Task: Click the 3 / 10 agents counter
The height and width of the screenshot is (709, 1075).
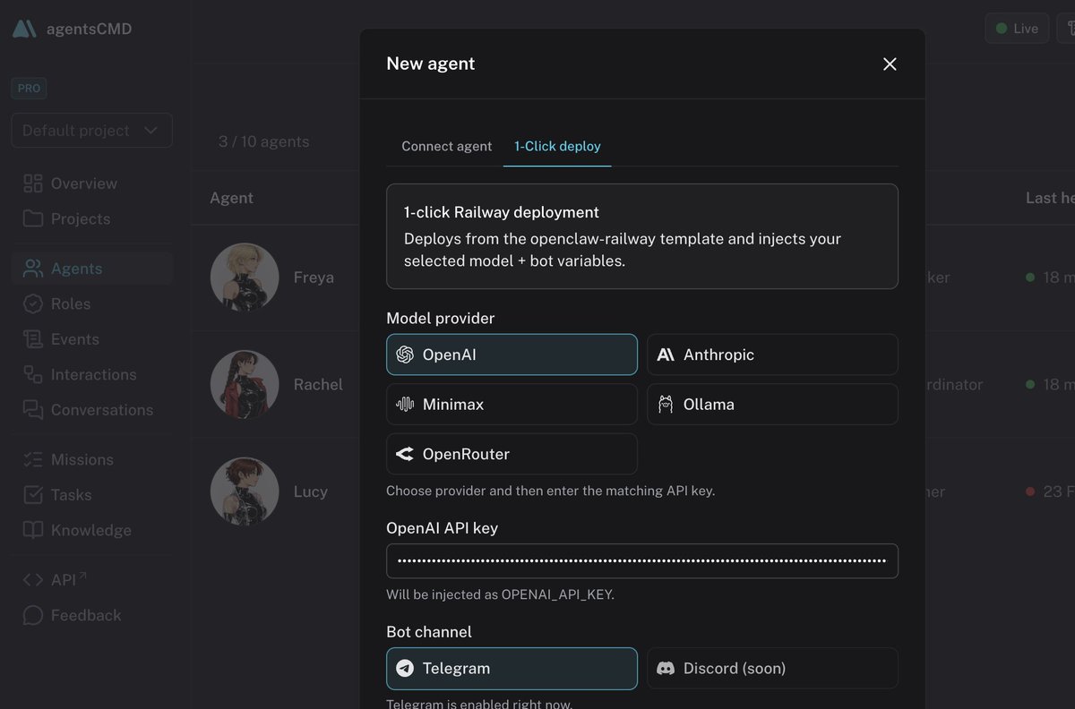Action: click(x=264, y=141)
